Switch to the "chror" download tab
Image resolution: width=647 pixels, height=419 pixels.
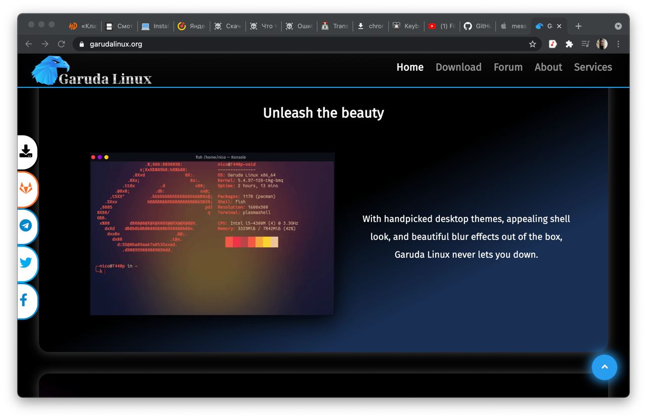click(371, 26)
